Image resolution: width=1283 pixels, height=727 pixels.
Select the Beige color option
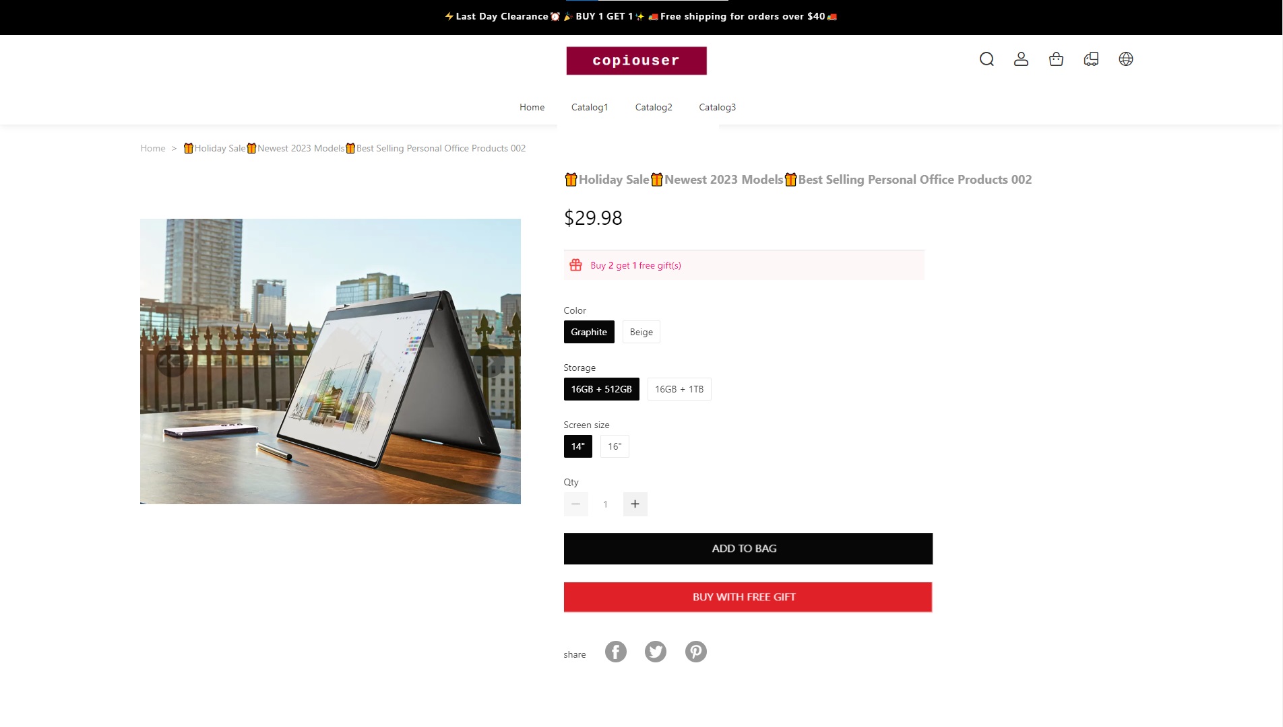(641, 332)
